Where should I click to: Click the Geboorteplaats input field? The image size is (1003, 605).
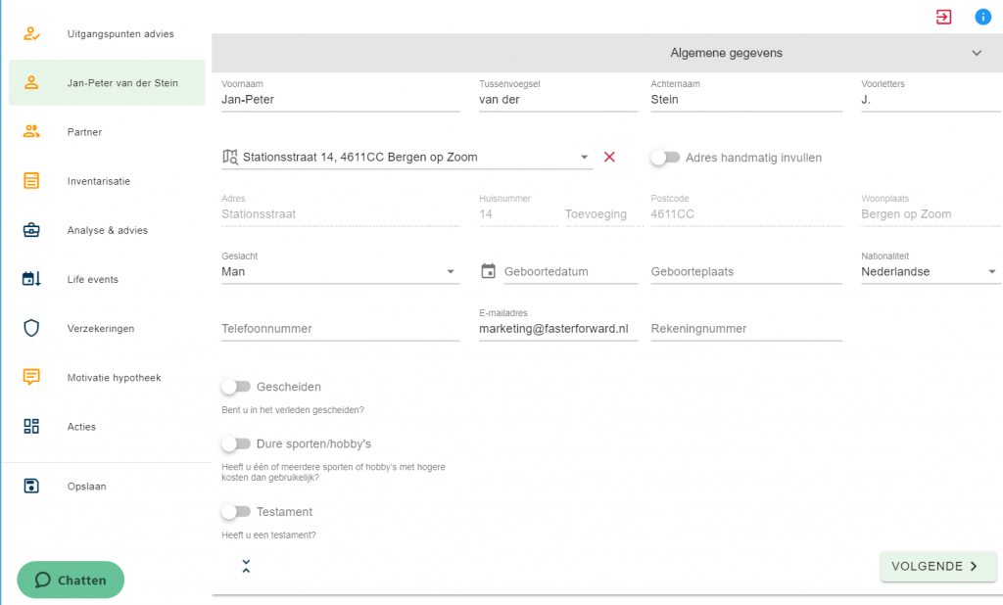pos(746,272)
